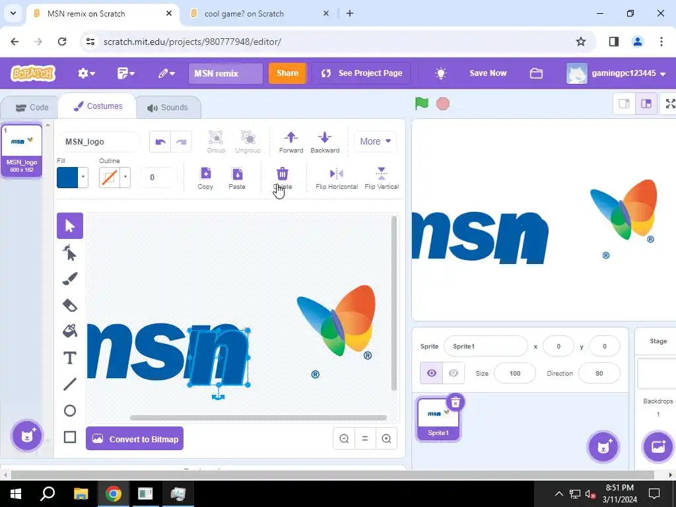Open a new browser tab
The image size is (676, 507).
click(350, 13)
